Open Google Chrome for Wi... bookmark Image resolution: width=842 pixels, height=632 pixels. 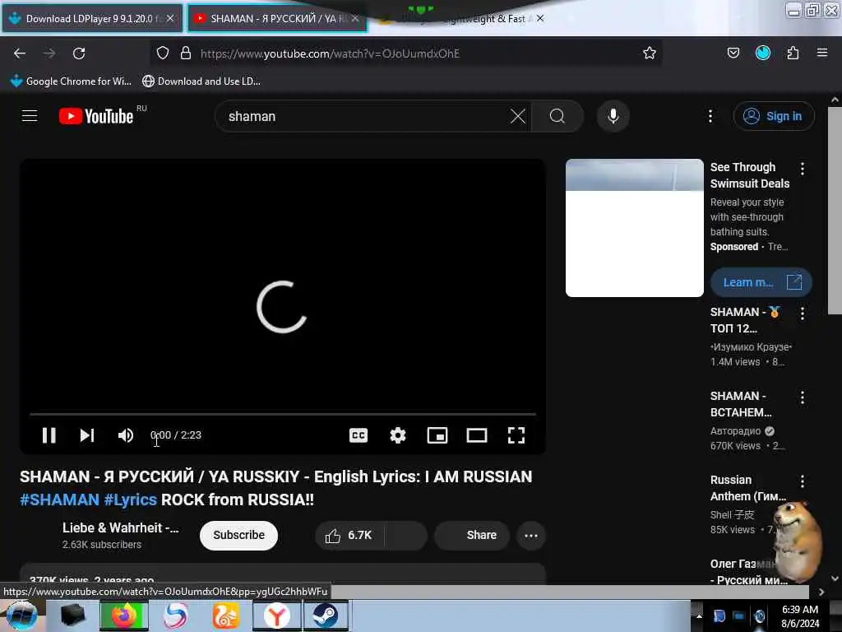[71, 81]
